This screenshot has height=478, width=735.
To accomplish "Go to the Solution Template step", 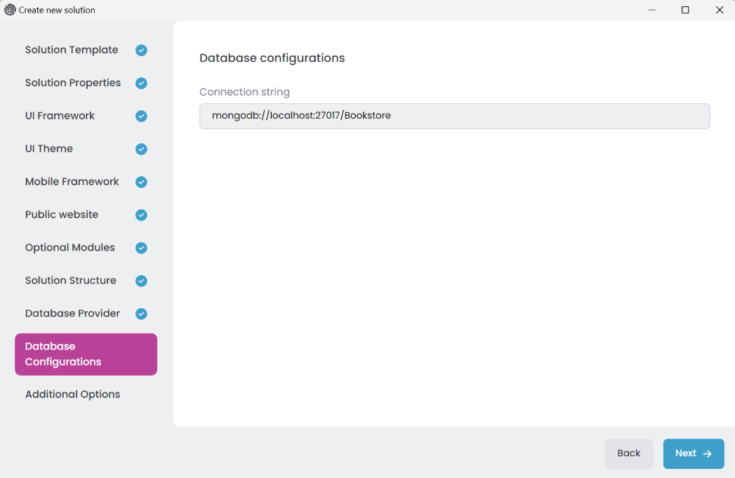I will (72, 51).
